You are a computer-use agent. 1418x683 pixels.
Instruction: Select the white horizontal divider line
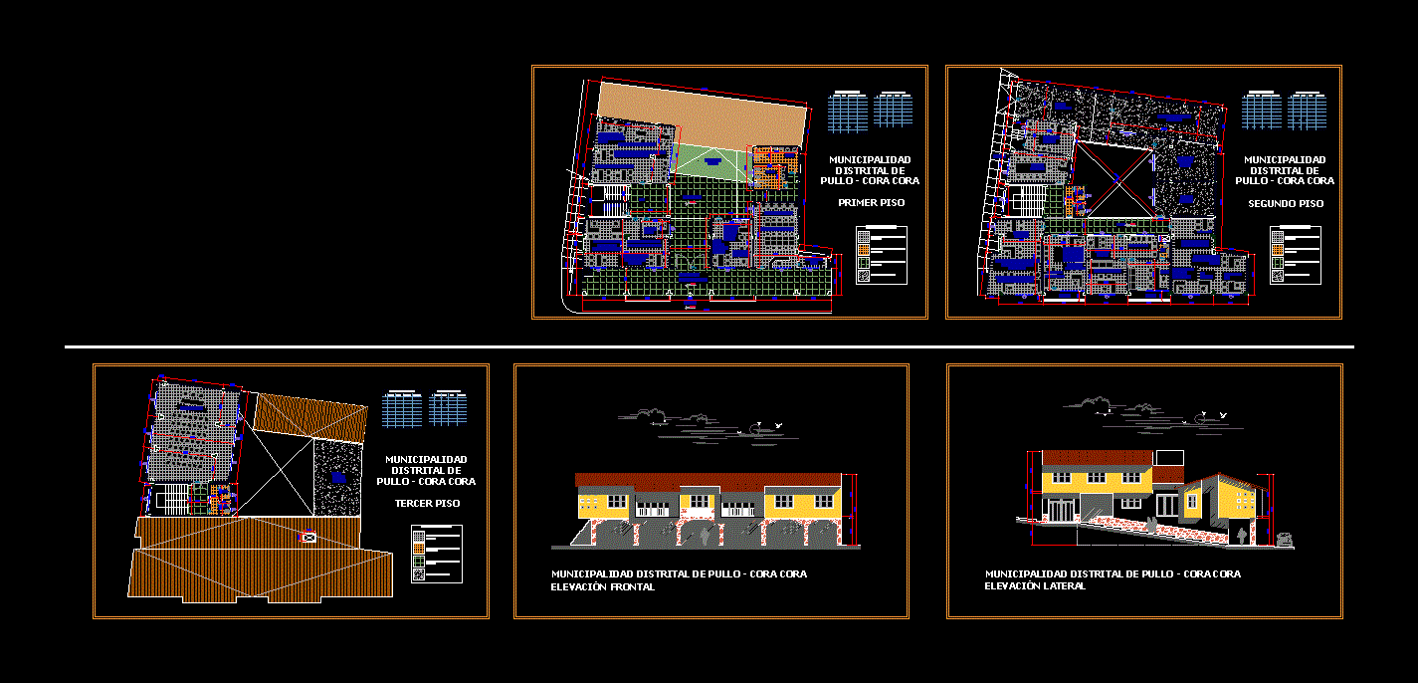click(709, 346)
